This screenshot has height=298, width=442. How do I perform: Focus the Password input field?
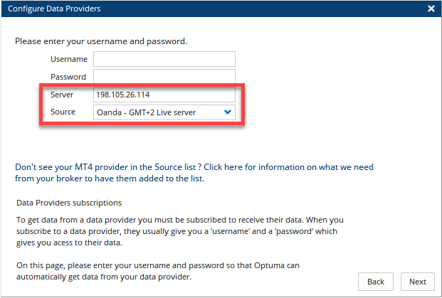[164, 77]
